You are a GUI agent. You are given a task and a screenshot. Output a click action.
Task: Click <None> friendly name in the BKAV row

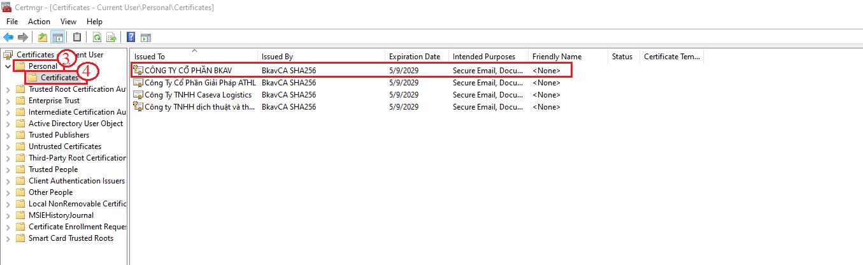click(546, 71)
